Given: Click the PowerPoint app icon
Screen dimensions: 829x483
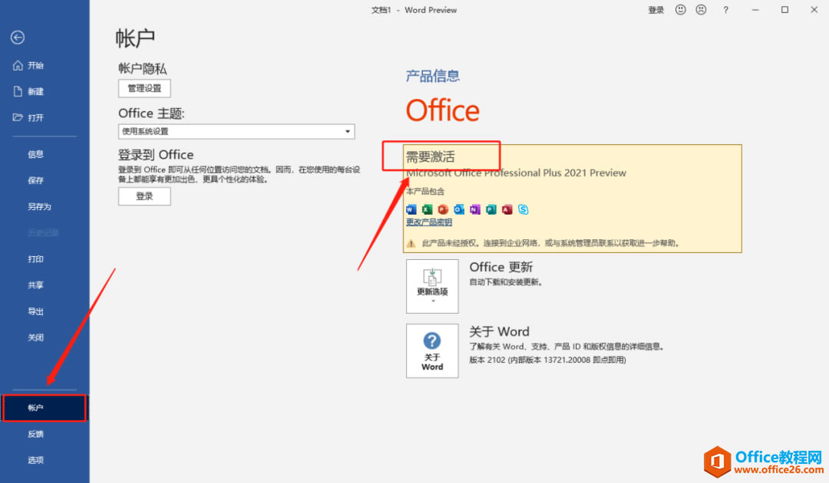Looking at the screenshot, I should pyautogui.click(x=443, y=209).
